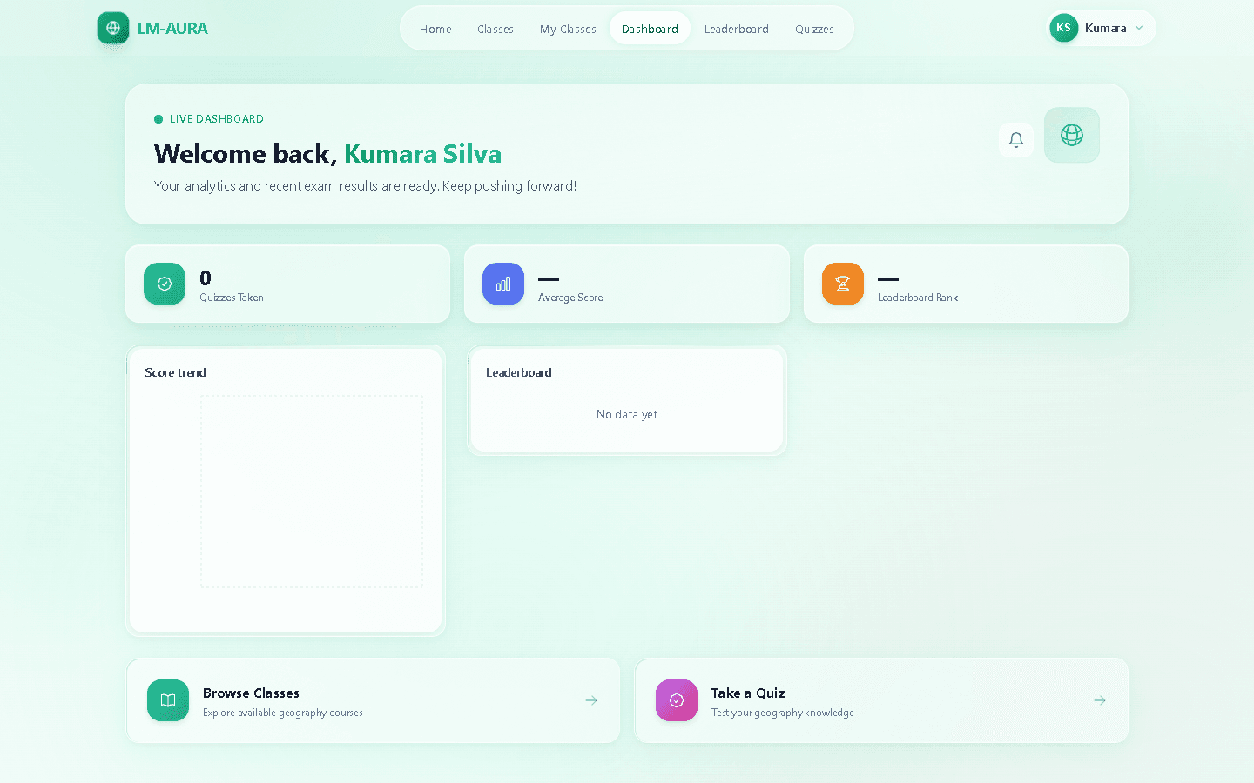Click the 'Average Score' label
Screen dimensions: 1254x783
pos(570,298)
